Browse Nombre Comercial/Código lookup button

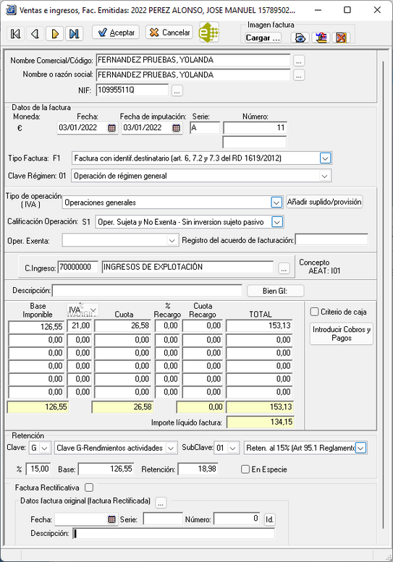(x=299, y=61)
